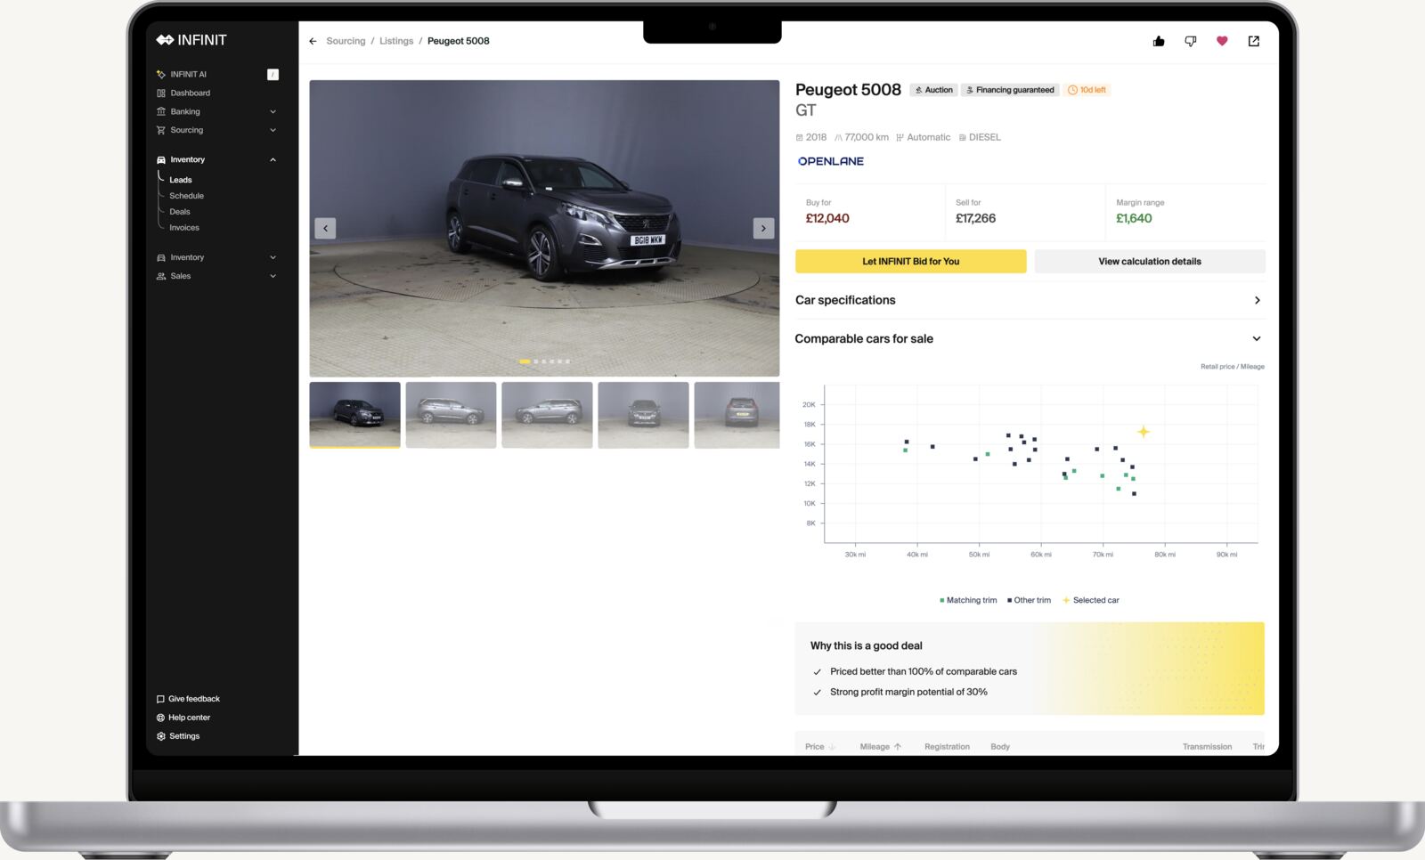This screenshot has height=860, width=1425.
Task: Click the back arrow in breadcrumb
Action: click(x=313, y=41)
